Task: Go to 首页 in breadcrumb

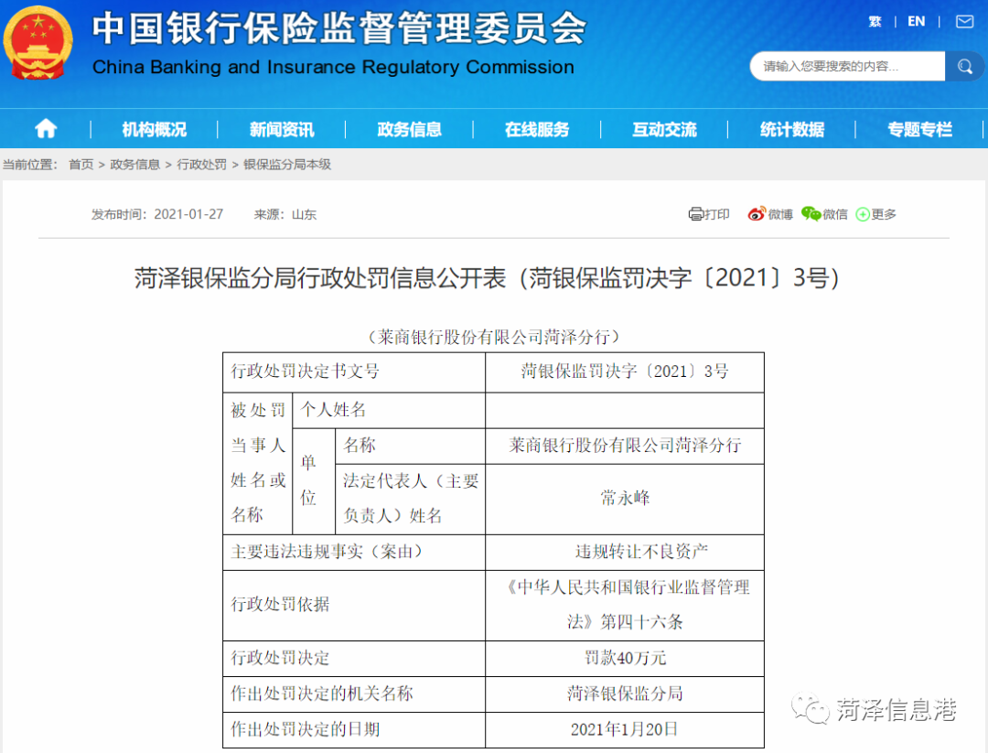Action: 81,165
